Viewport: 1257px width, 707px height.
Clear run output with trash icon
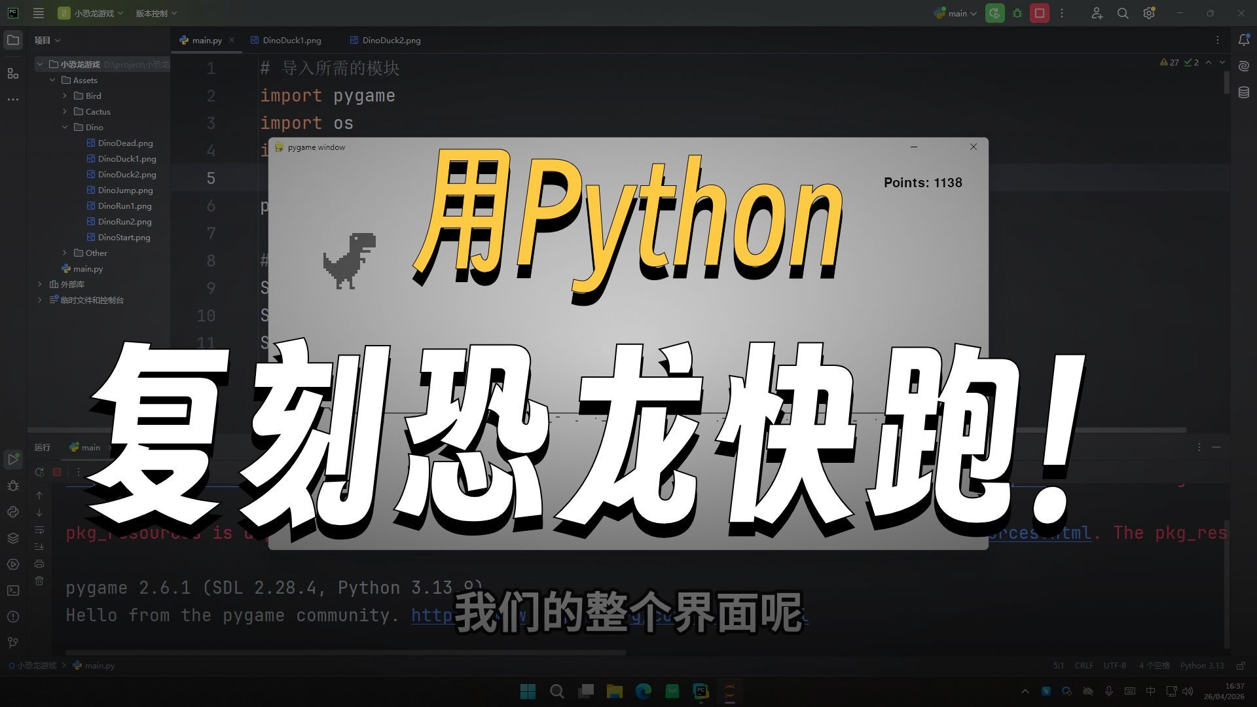pos(39,581)
